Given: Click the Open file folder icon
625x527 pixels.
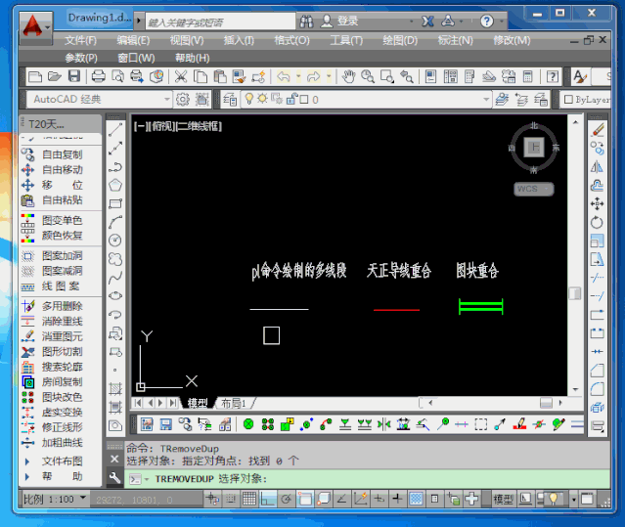Looking at the screenshot, I should coord(54,76).
